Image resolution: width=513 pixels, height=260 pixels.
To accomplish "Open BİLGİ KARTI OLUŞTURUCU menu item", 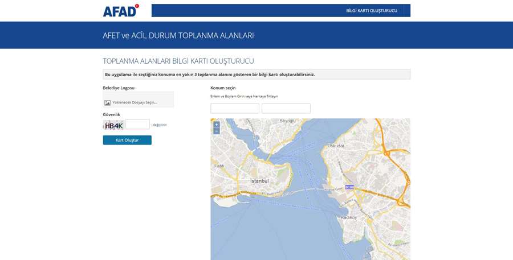I will pos(372,10).
